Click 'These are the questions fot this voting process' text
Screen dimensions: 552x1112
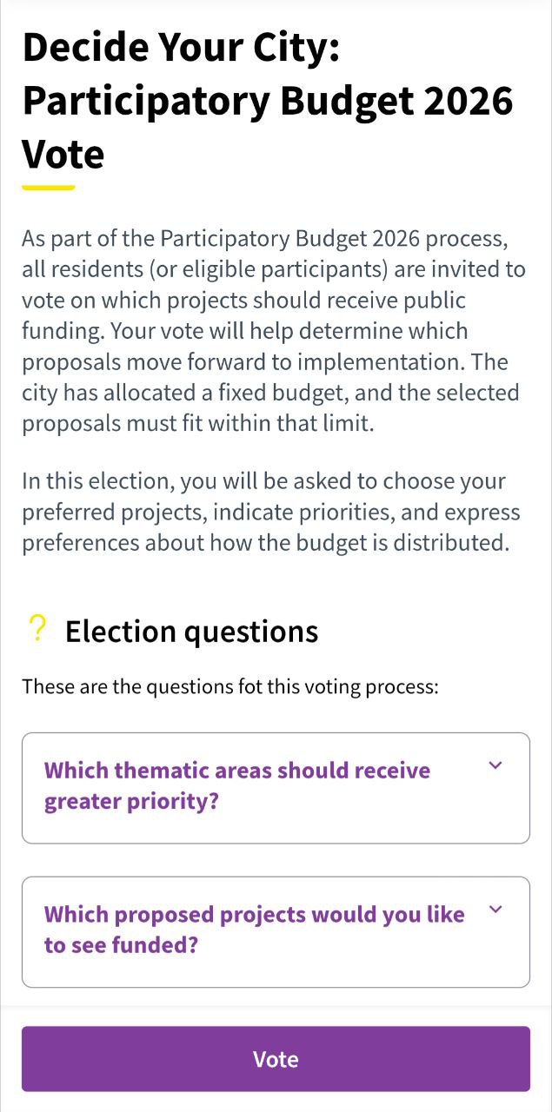click(x=229, y=687)
